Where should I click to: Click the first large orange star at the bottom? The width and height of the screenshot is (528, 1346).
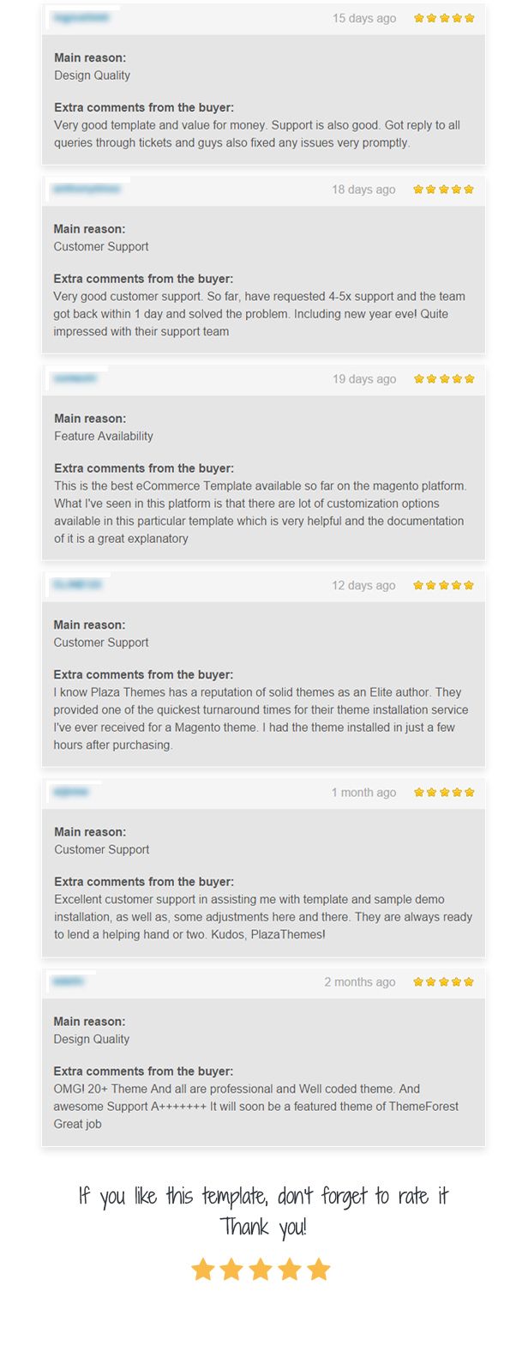point(203,1270)
